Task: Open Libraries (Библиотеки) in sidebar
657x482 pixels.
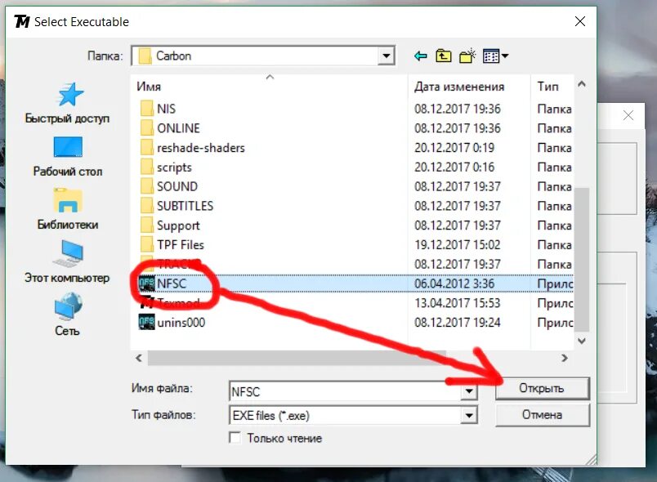Action: [68, 209]
